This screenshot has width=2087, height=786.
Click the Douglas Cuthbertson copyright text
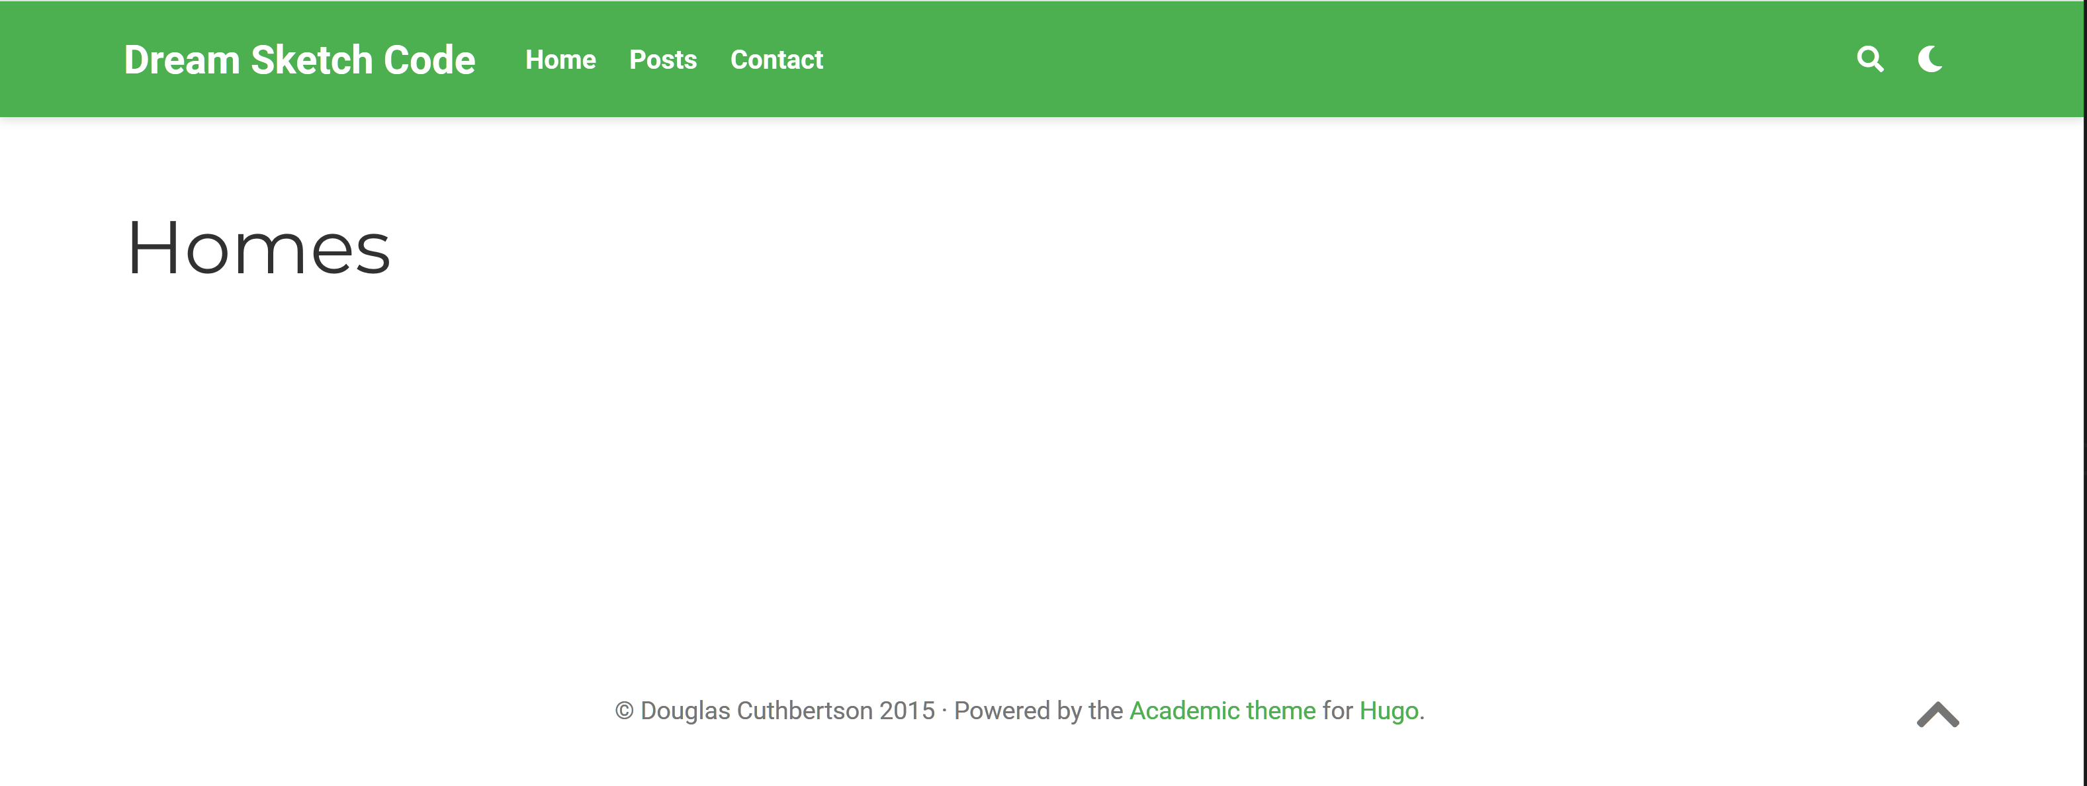pos(775,711)
